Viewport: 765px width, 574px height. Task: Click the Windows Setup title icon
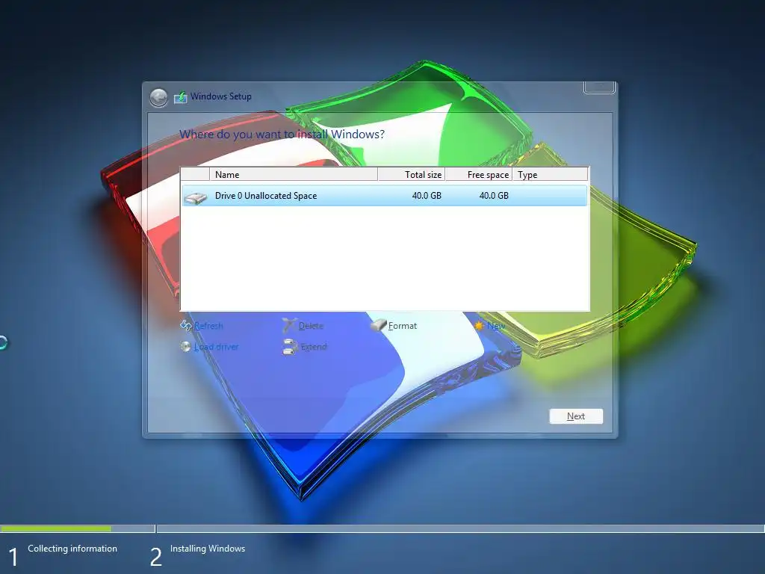181,97
